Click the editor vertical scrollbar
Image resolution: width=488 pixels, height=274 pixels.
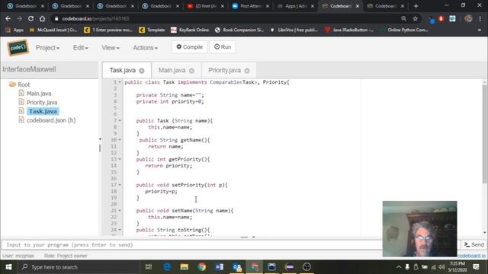[x=484, y=134]
